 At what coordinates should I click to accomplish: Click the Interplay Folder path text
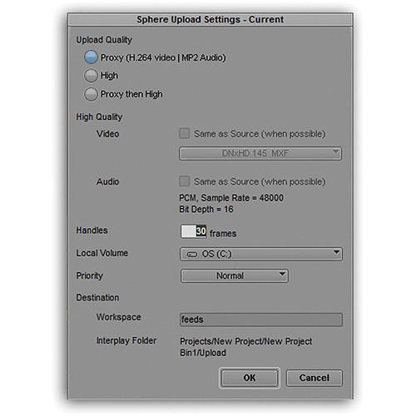pos(246,347)
